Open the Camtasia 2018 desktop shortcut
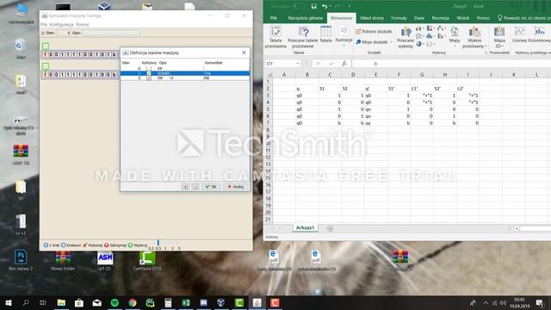551x310 pixels. pos(147,260)
